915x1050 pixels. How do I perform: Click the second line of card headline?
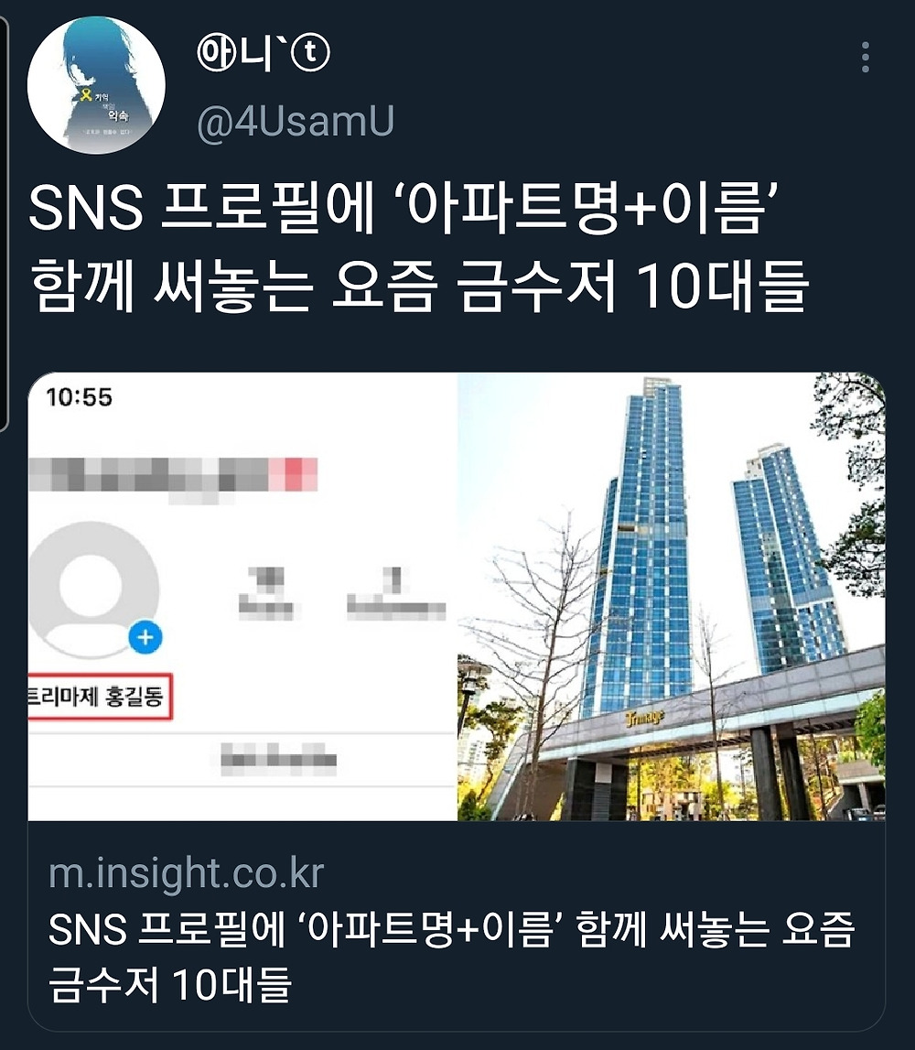[x=169, y=984]
